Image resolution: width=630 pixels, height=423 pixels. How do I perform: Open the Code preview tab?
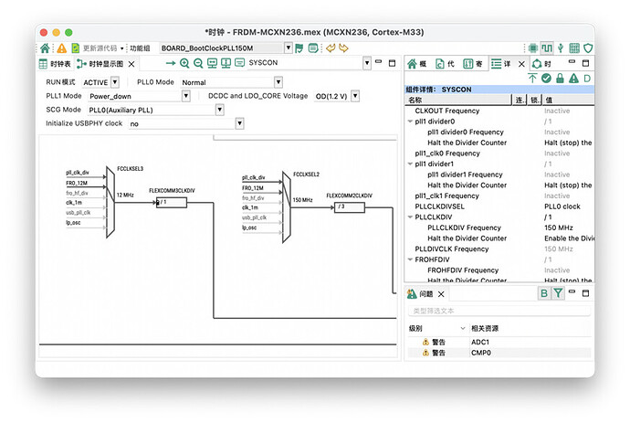click(446, 64)
